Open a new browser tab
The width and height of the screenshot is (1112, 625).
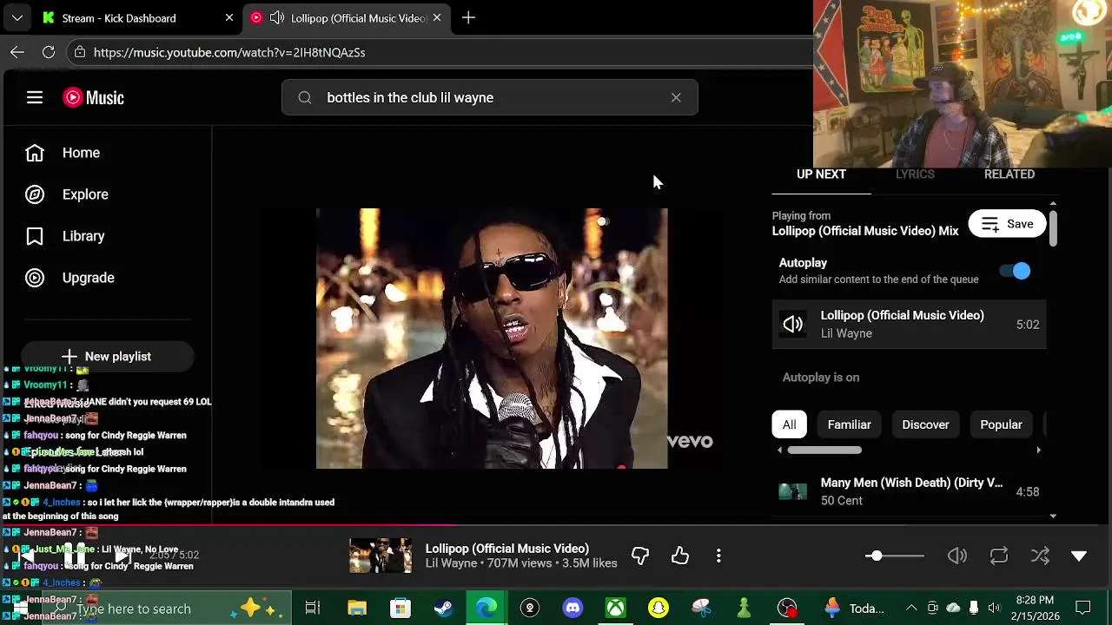coord(468,17)
